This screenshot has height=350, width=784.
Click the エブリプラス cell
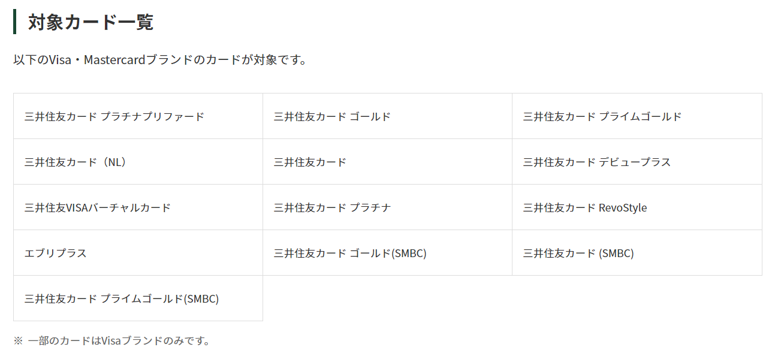click(138, 253)
